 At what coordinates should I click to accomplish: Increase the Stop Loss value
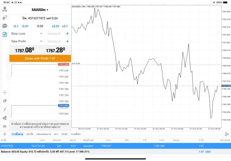(x=67, y=33)
